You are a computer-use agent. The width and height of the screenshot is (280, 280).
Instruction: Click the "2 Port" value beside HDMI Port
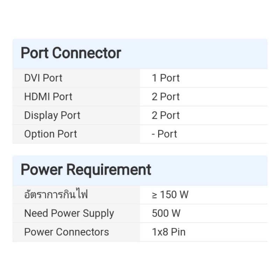point(166,97)
